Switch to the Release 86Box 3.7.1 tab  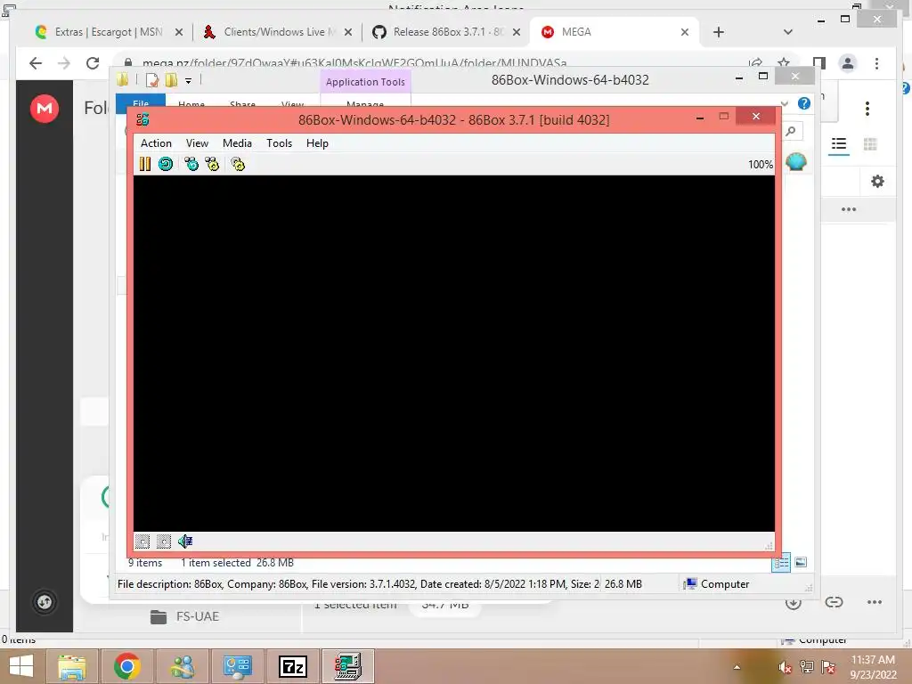pos(448,32)
